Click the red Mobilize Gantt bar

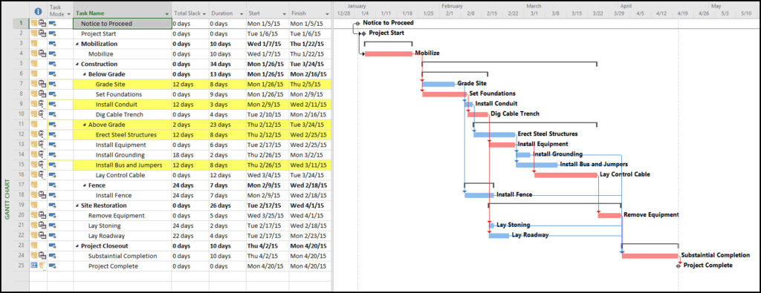click(388, 53)
